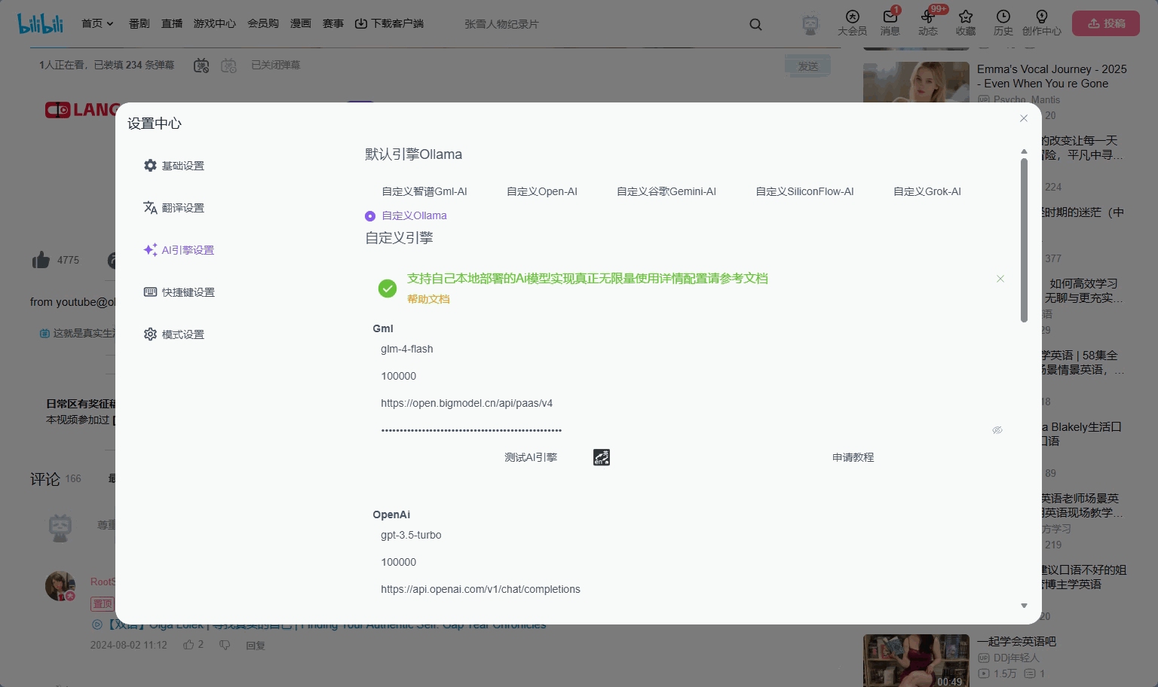Select 自定义智谱Gml-AI engine option
Image resolution: width=1158 pixels, height=687 pixels.
tap(424, 191)
